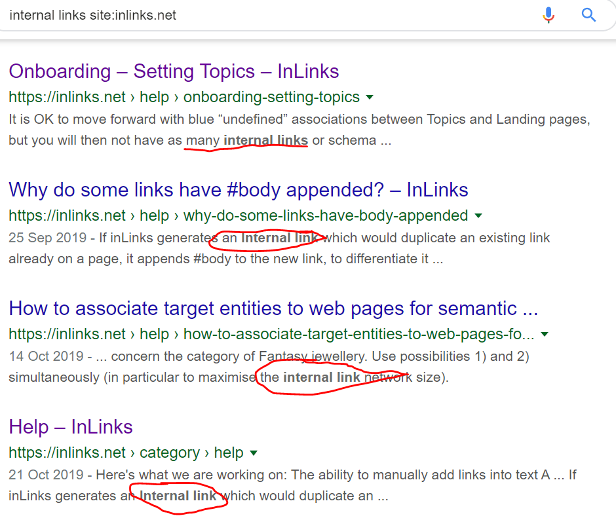Viewport: 616px width, 518px height.
Task: Open 'Onboarding – Setting Topics – InLinks' result
Action: tap(174, 71)
